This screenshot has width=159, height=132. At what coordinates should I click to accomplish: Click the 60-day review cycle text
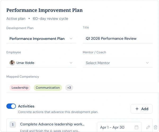pyautogui.click(x=51, y=18)
